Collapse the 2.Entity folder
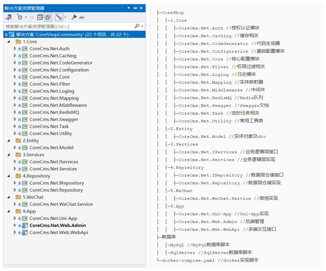Image resolution: width=326 pixels, height=271 pixels. 9,141
